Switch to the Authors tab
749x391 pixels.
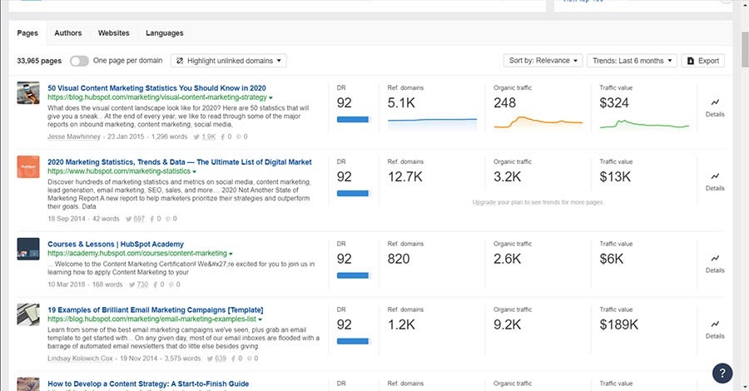pos(68,33)
